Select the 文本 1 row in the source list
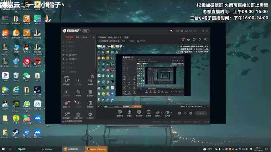Screen dimensions: 271x152 click(78, 55)
